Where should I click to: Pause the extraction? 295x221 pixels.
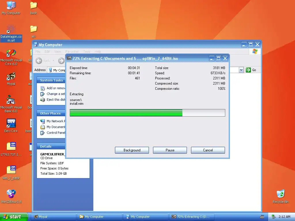click(170, 150)
